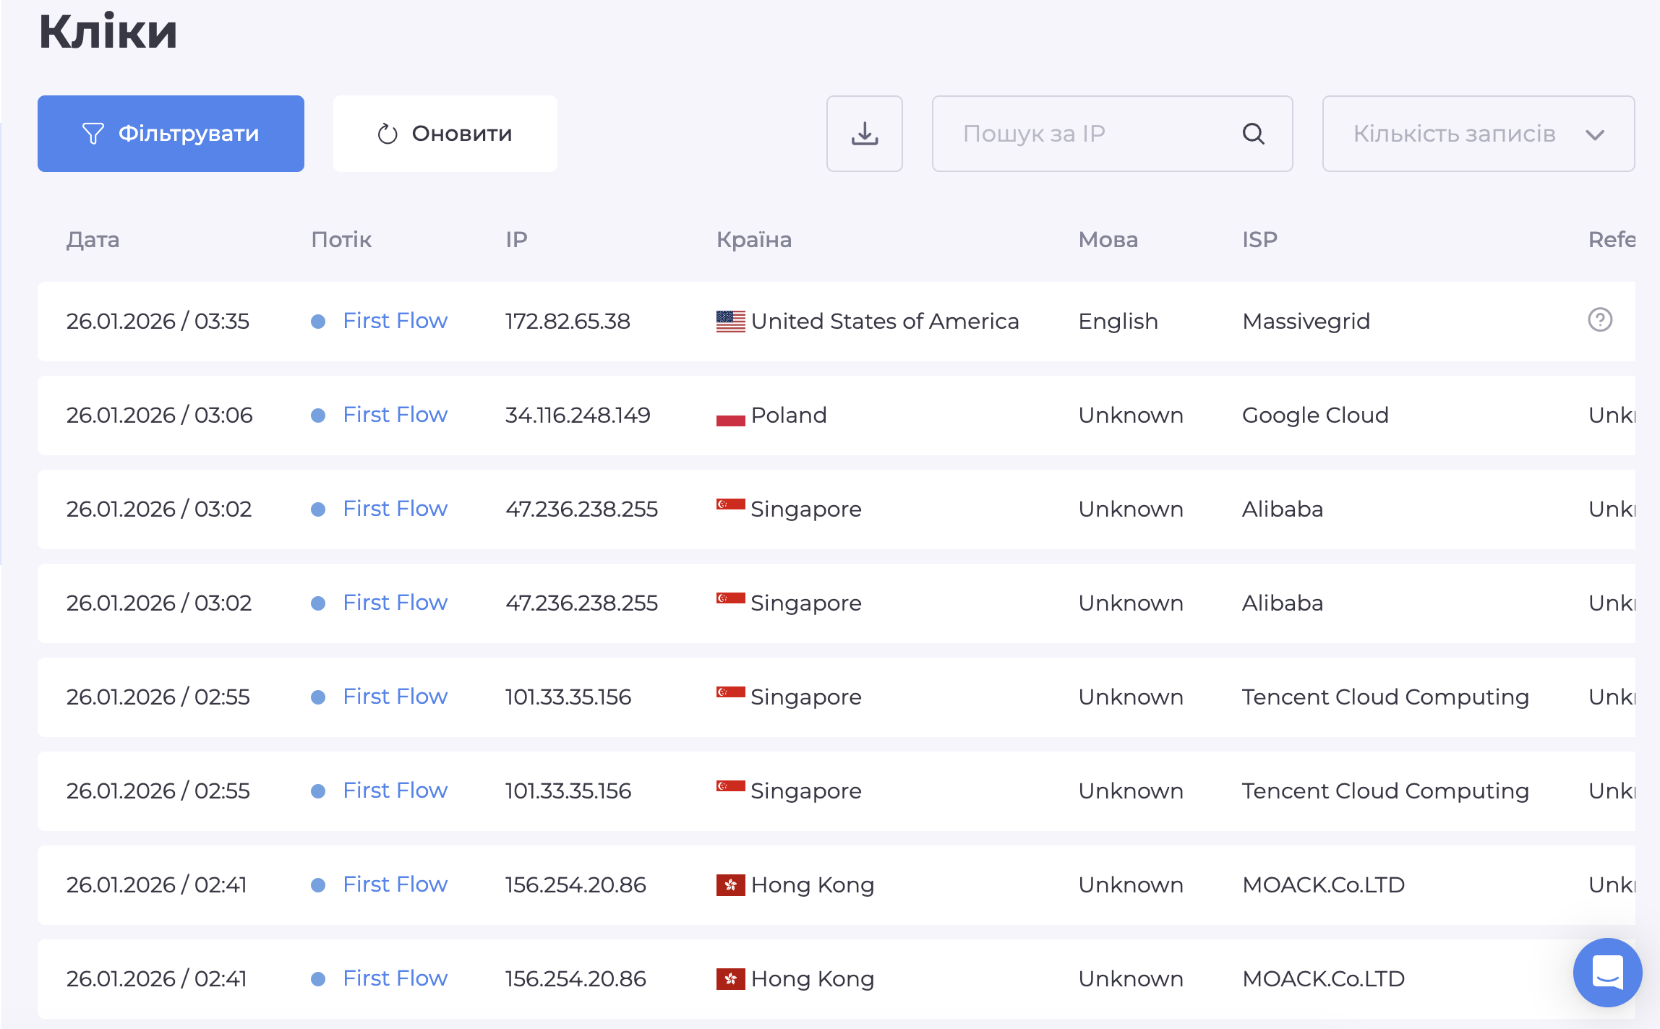
Task: Click the Hong Kong flag at 156.254.20.86
Action: tap(730, 884)
